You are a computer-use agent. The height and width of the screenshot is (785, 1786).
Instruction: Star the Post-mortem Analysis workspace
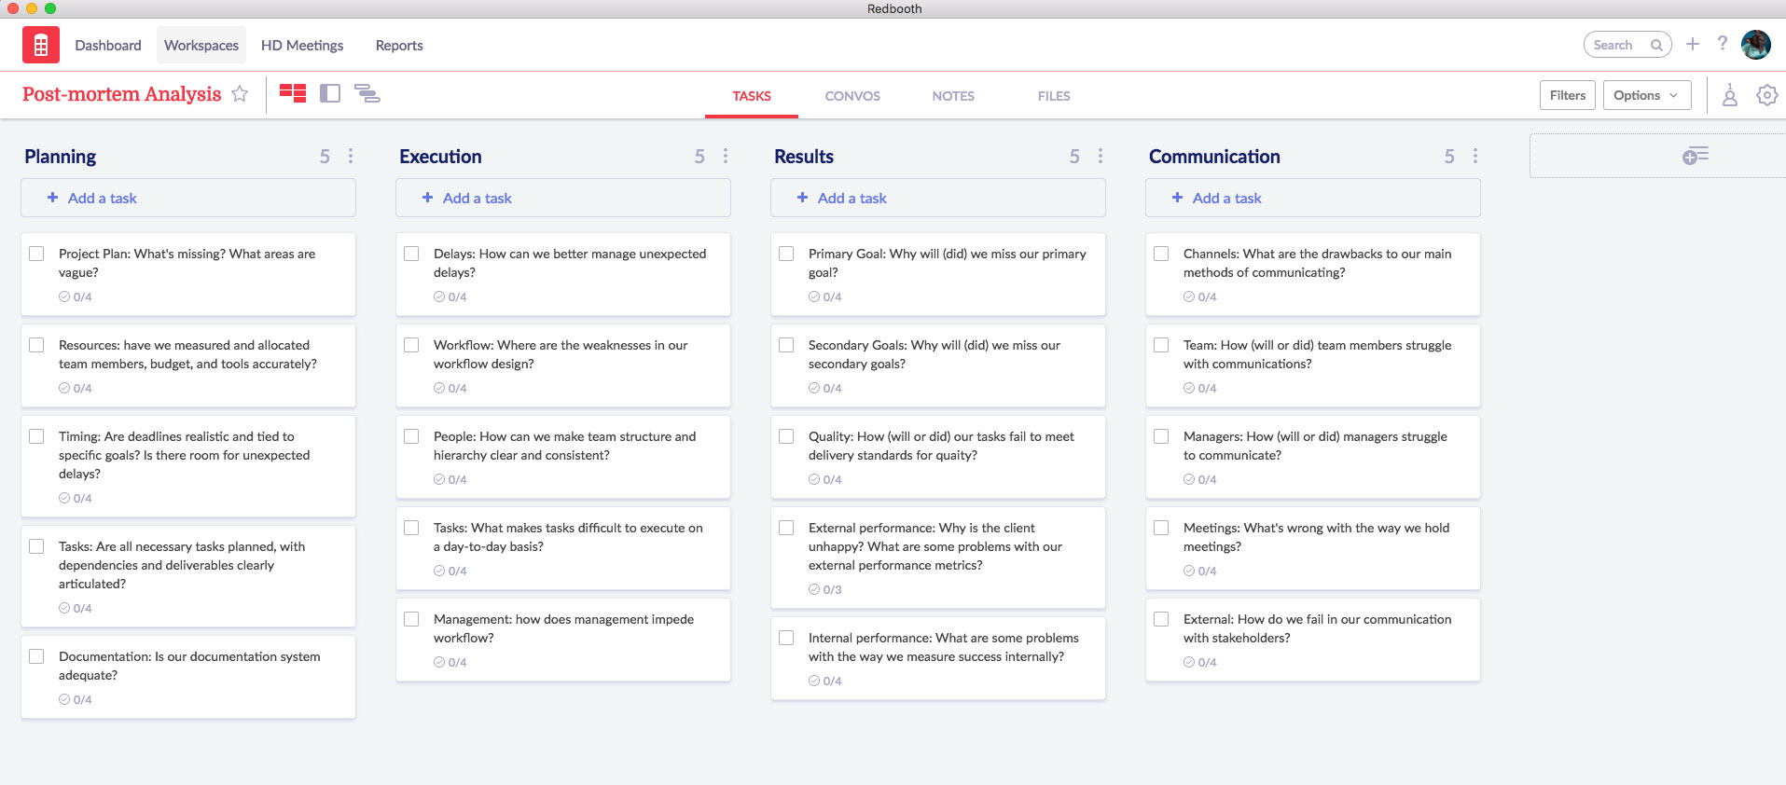click(x=240, y=94)
